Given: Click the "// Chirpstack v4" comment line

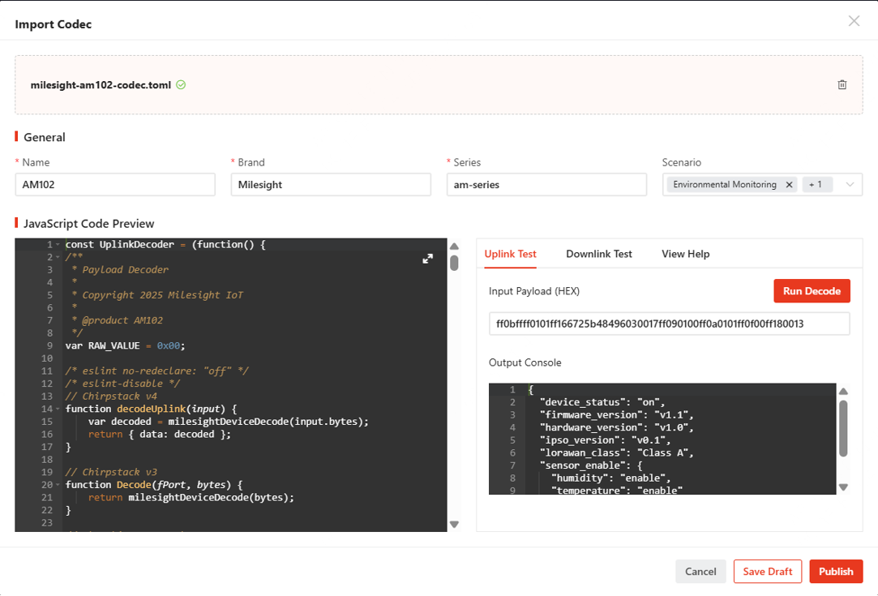Looking at the screenshot, I should (x=111, y=396).
